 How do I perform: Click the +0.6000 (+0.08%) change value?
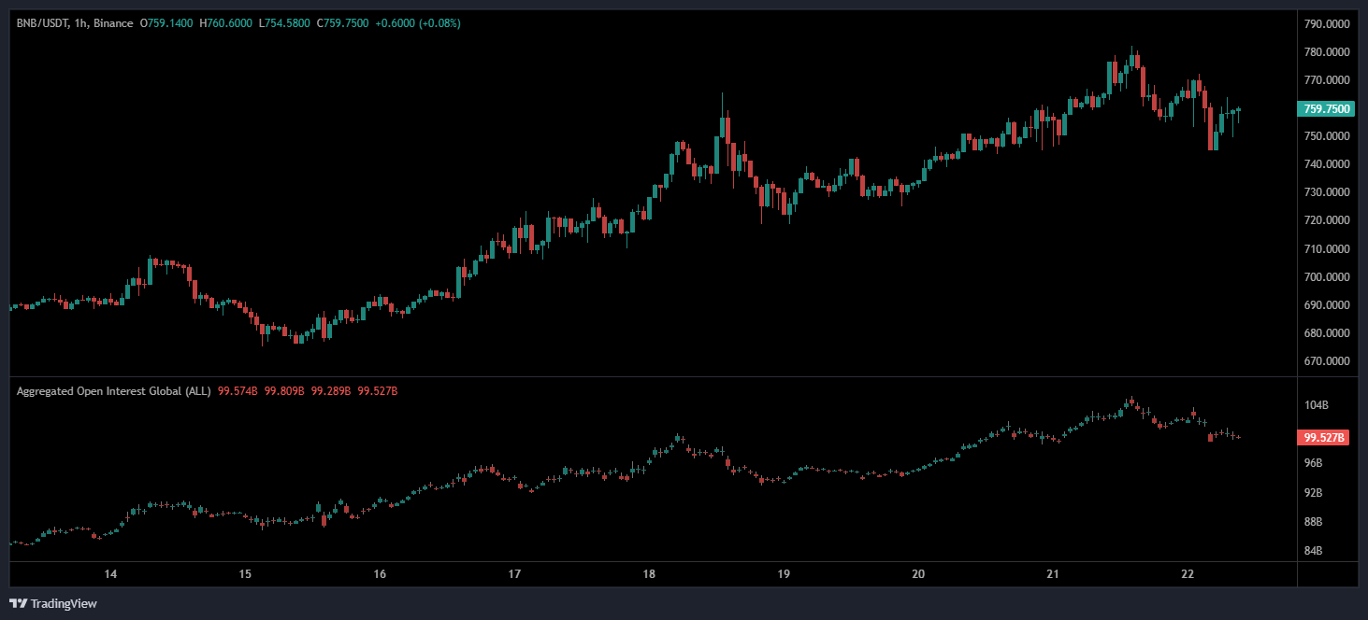(x=417, y=22)
